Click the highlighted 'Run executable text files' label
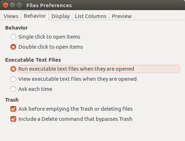Viewport: 185px width, 141px height. (76, 69)
